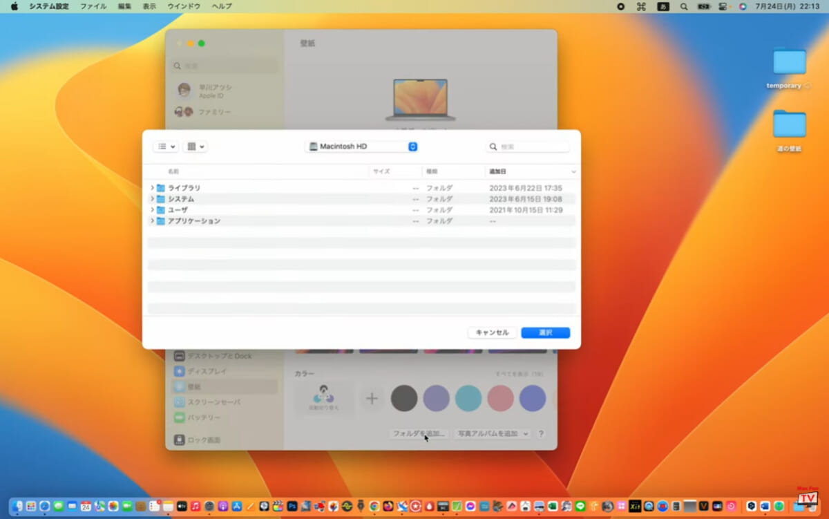Click Spotlight search icon in menu bar
This screenshot has height=519, width=829.
[684, 6]
